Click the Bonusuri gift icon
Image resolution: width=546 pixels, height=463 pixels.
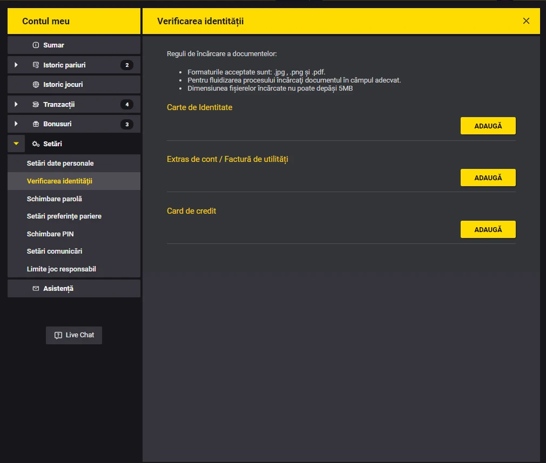[x=36, y=124]
